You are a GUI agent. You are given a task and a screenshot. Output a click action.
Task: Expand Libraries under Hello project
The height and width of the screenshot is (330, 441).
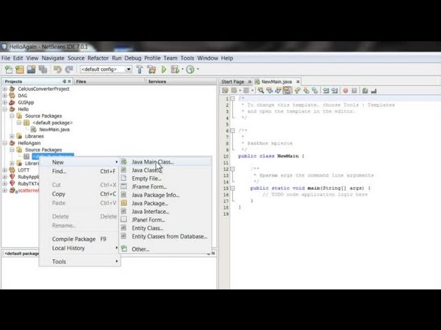pyautogui.click(x=12, y=136)
